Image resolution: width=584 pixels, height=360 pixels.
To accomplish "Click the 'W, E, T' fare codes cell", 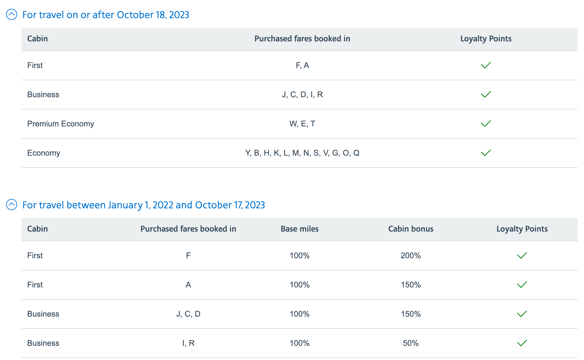I will point(302,124).
